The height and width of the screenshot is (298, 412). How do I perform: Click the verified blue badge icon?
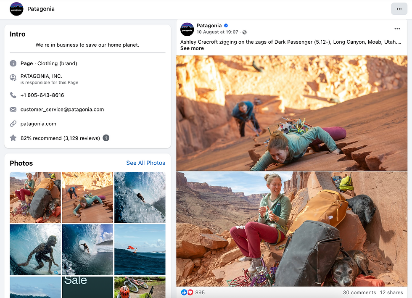point(226,26)
